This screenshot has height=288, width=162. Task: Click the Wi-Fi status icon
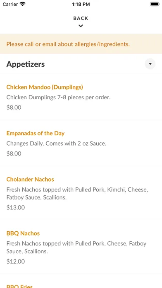[23, 4]
